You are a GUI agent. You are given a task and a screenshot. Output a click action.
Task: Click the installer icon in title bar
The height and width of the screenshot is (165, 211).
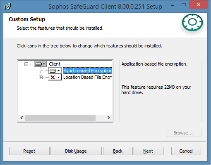(x=7, y=6)
